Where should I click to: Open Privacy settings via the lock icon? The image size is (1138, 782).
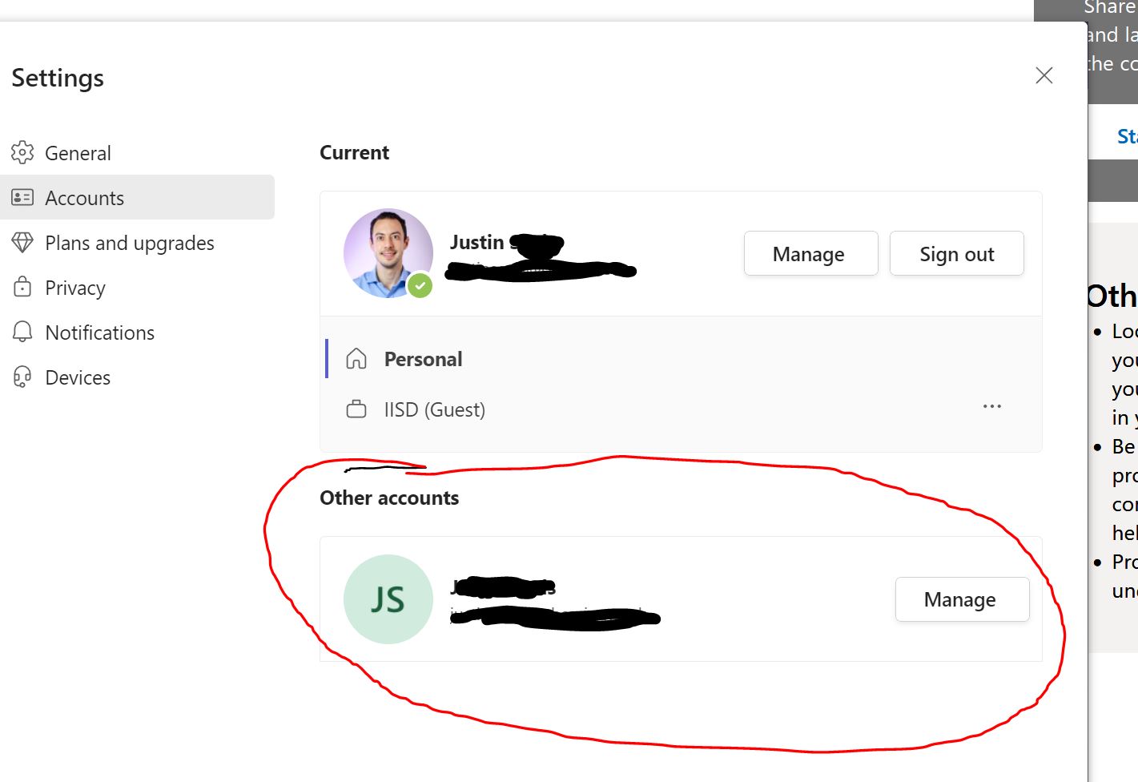coord(22,287)
